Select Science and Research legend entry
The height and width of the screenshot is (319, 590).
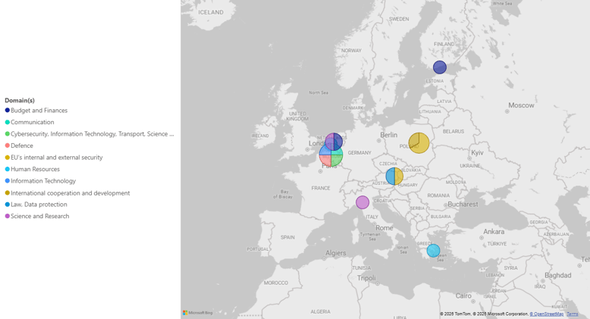(x=37, y=216)
